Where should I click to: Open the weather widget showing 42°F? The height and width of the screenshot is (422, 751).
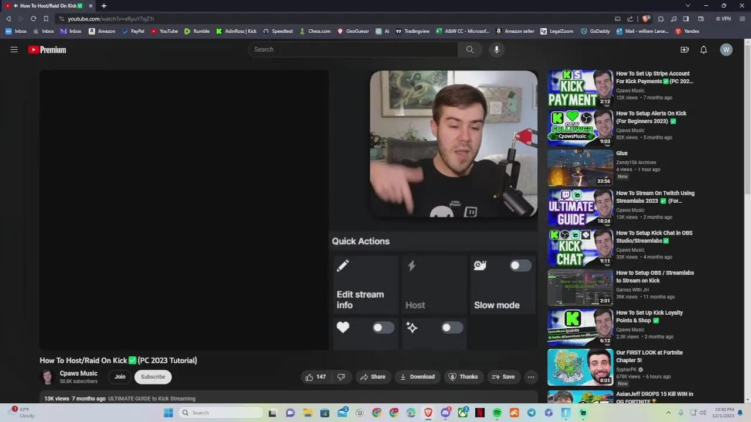point(22,413)
